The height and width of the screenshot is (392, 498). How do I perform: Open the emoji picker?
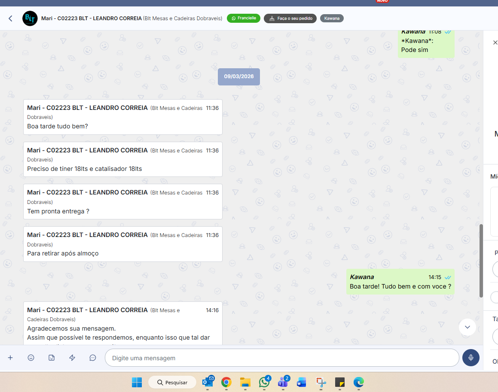tap(31, 358)
